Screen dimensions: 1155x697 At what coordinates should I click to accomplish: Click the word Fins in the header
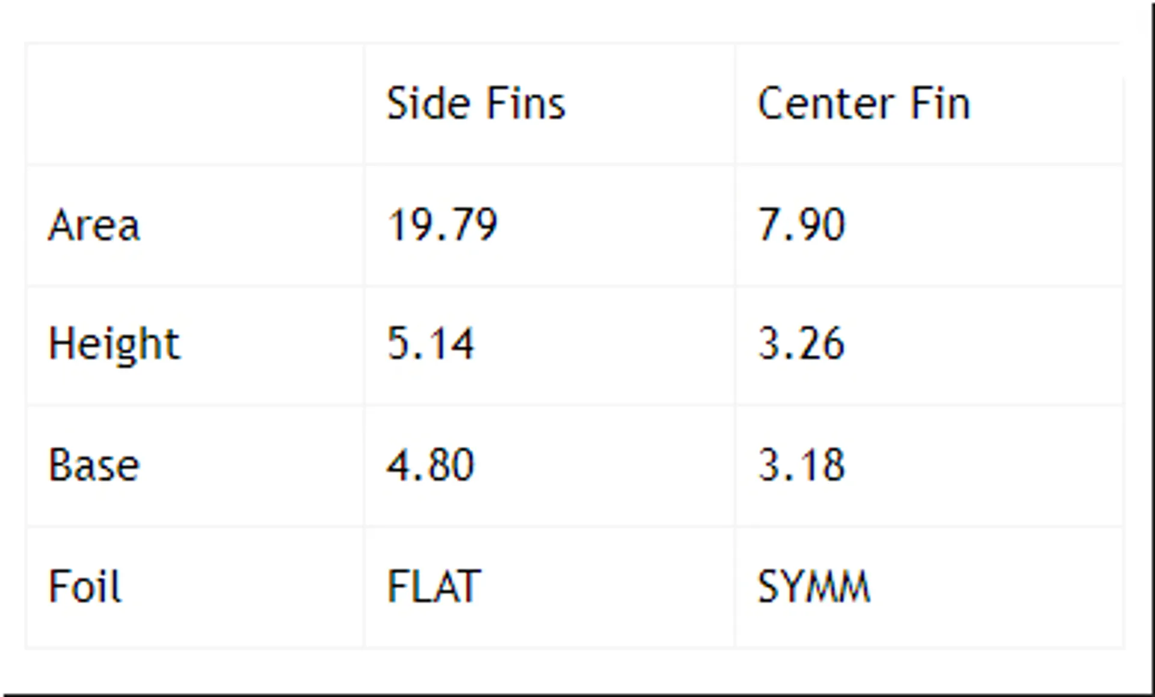(x=525, y=103)
